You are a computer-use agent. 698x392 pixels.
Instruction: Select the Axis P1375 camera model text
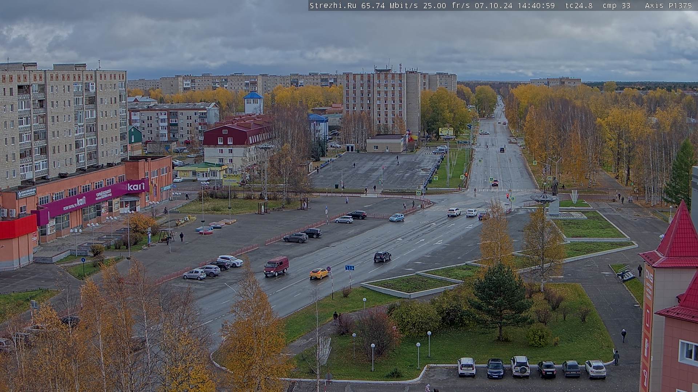[668, 5]
